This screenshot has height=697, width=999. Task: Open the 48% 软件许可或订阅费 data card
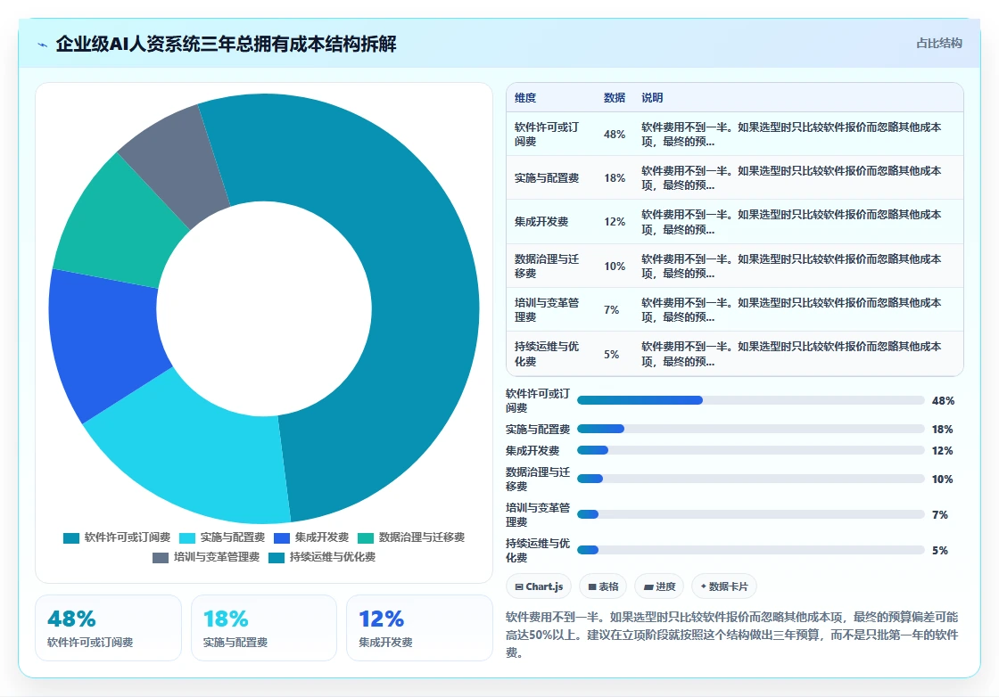coord(108,627)
